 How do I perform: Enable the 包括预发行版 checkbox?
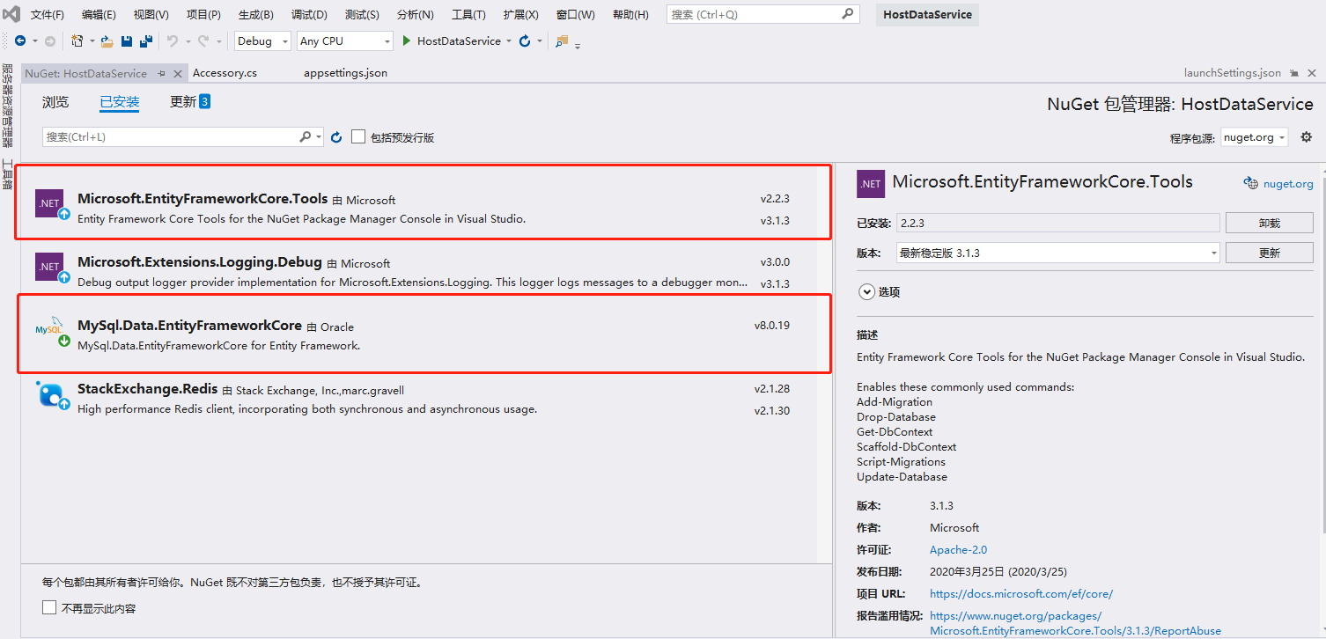tap(358, 137)
